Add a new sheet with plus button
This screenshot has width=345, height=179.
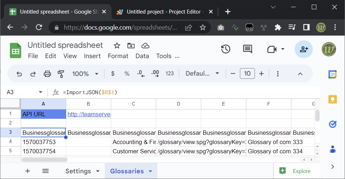[x=28, y=171]
